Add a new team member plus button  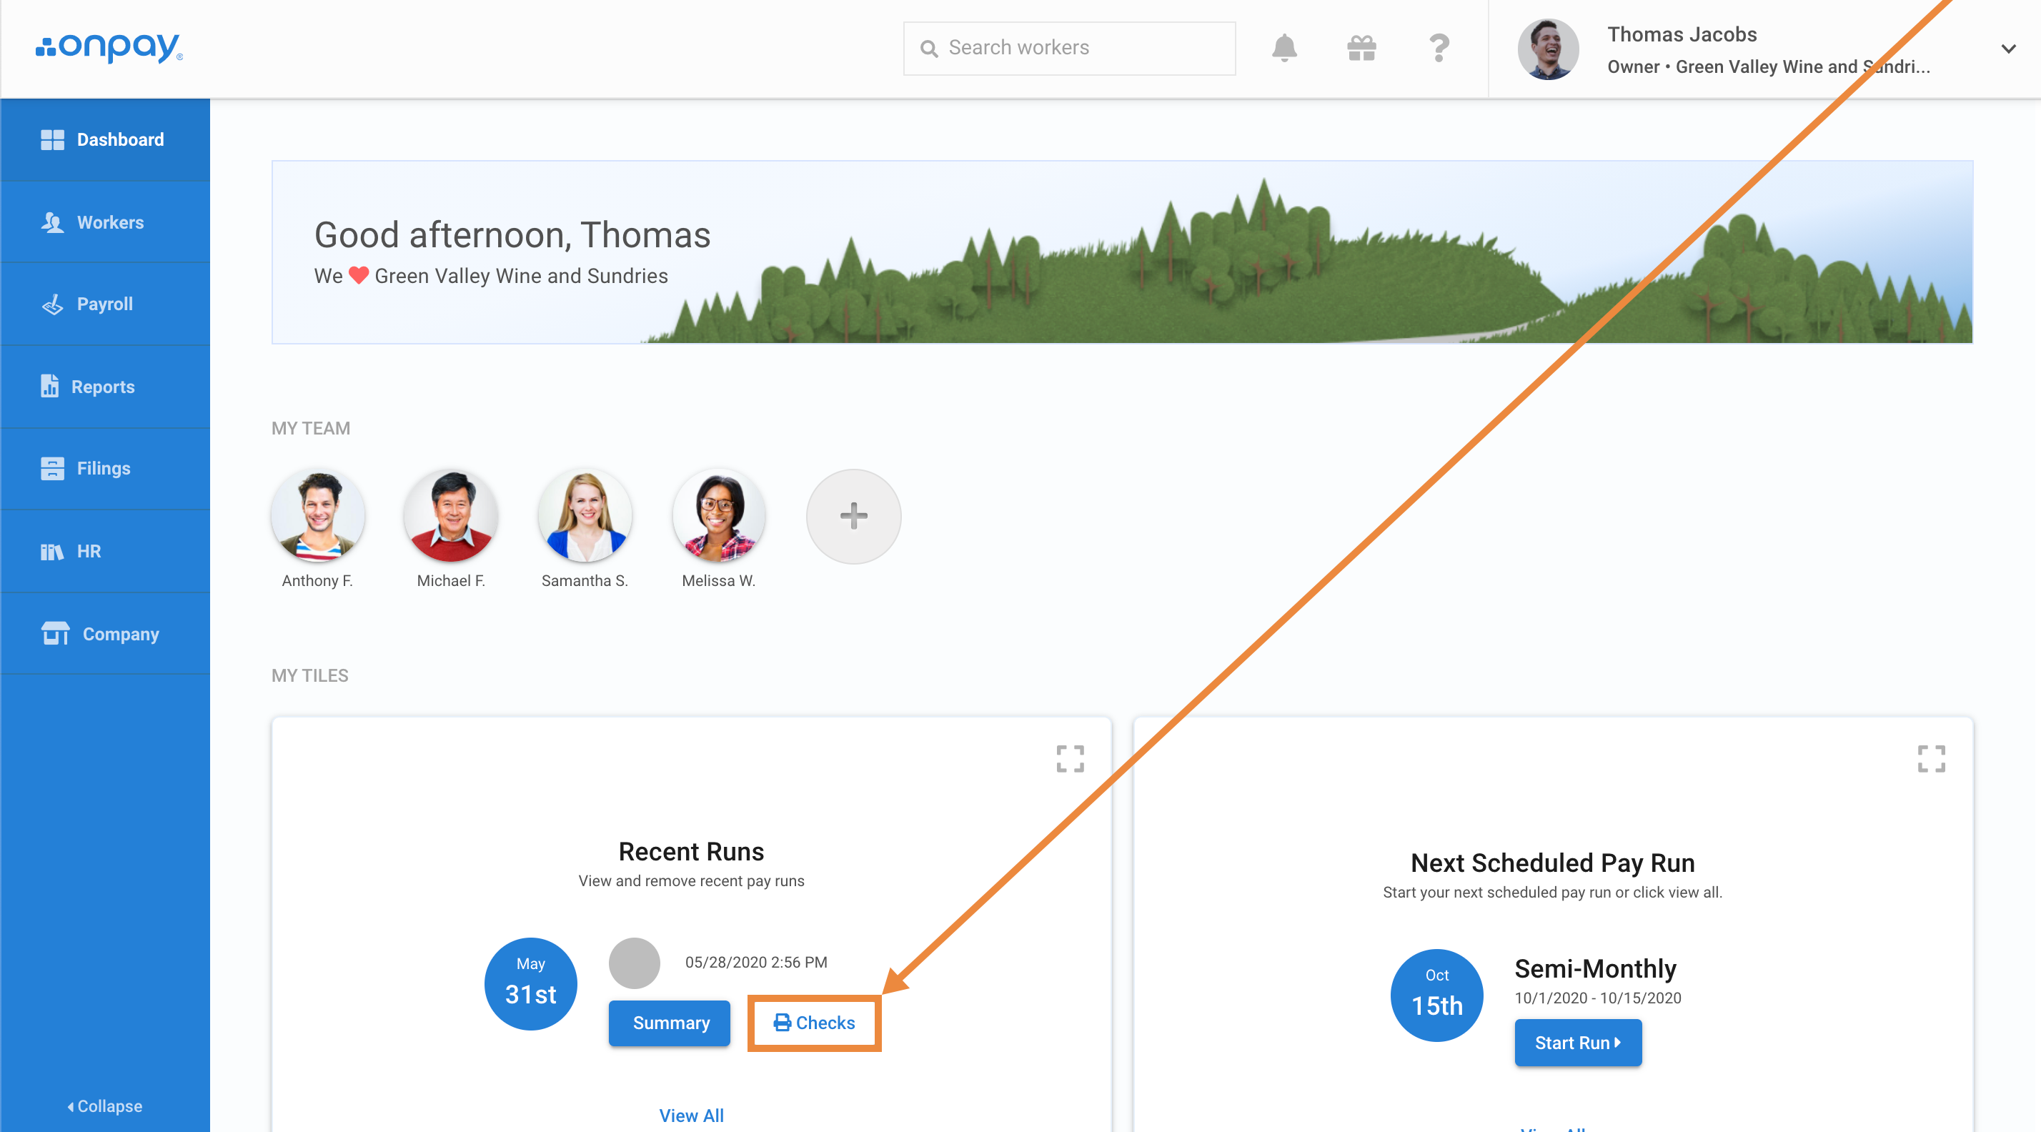pos(853,516)
